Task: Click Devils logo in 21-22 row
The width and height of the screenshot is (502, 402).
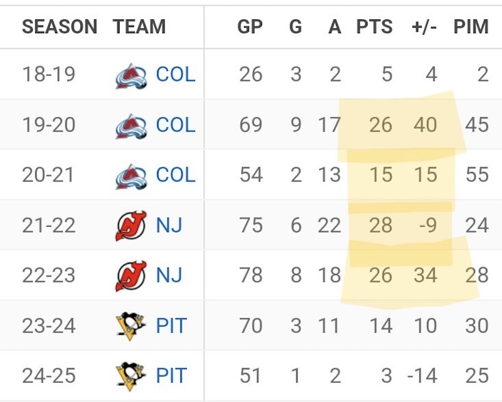Action: (x=131, y=226)
